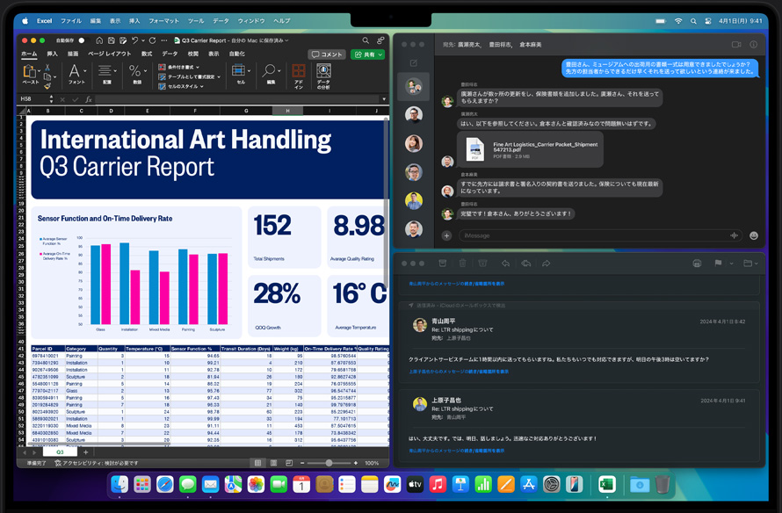Click the コメント (Comments) button
782x513 pixels.
point(327,54)
